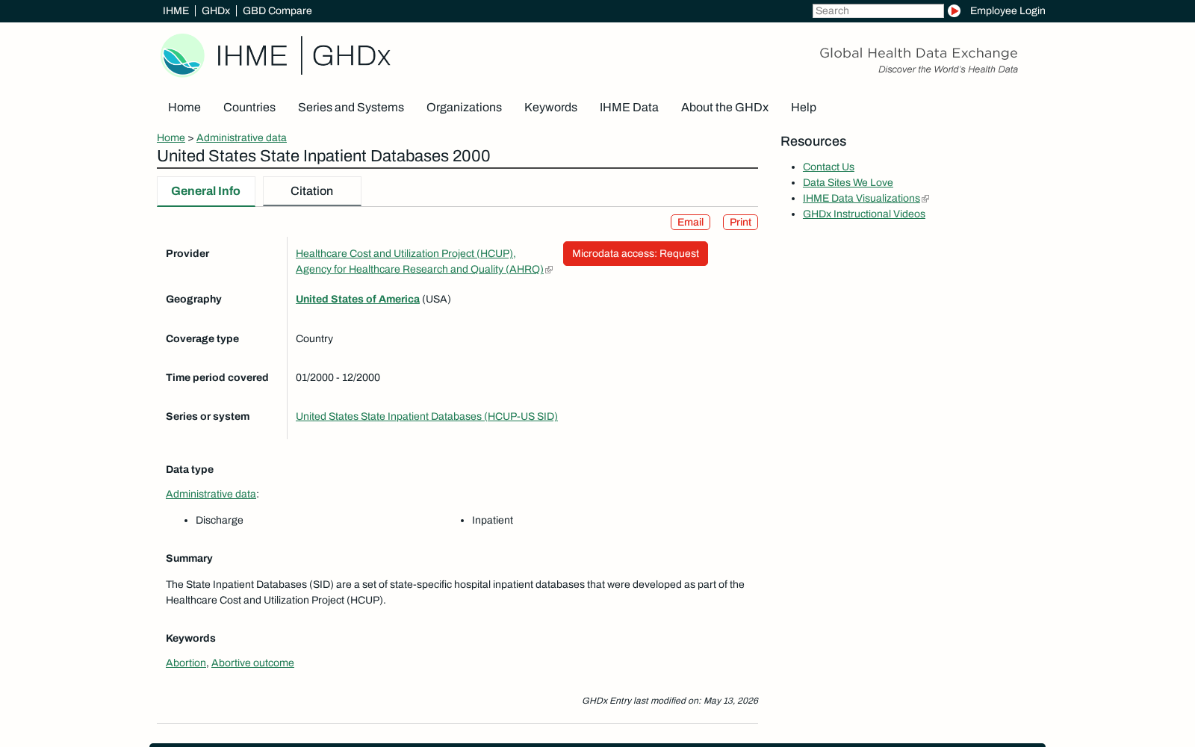Open the IHME Data menu item

(629, 107)
